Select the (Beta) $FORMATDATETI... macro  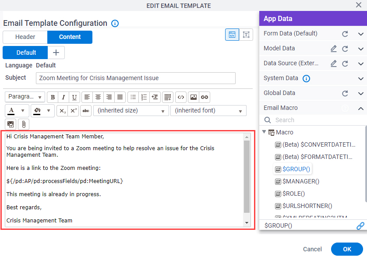(x=314, y=157)
